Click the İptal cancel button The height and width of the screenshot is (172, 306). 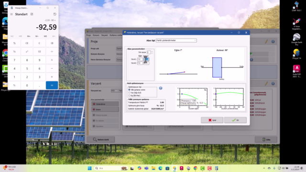pyautogui.click(x=212, y=120)
